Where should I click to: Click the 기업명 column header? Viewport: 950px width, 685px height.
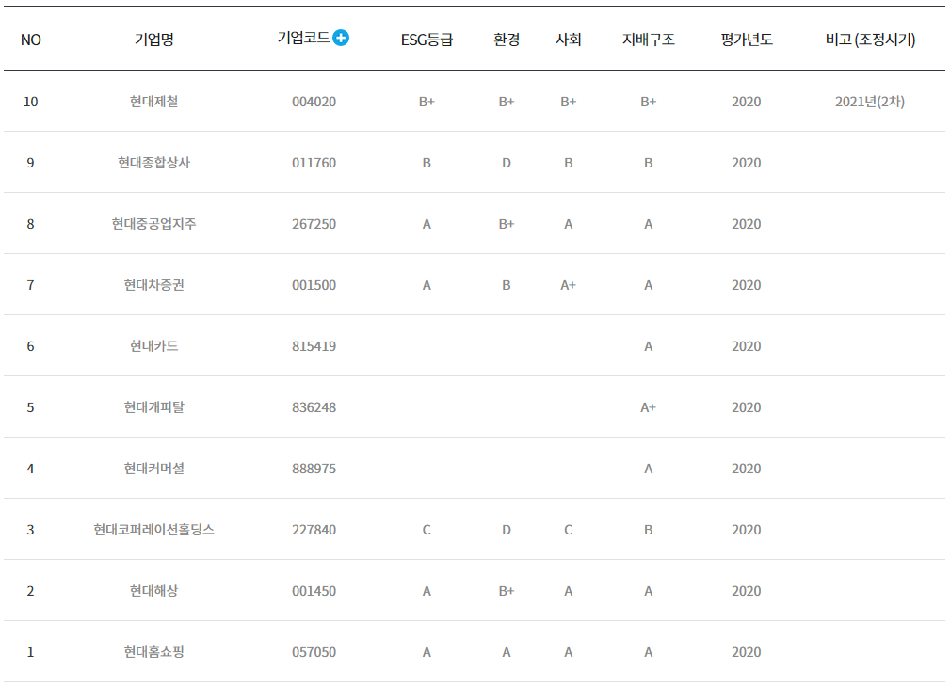(153, 40)
